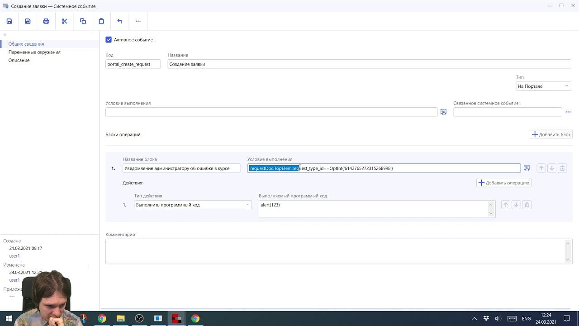This screenshot has width=579, height=326.
Task: Open File Explorer from the taskbar
Action: point(121,319)
